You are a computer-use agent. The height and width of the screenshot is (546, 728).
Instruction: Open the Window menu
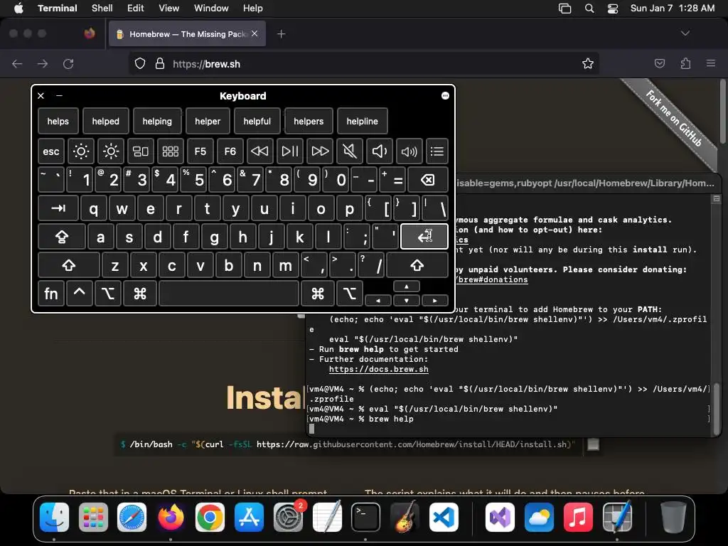click(210, 8)
